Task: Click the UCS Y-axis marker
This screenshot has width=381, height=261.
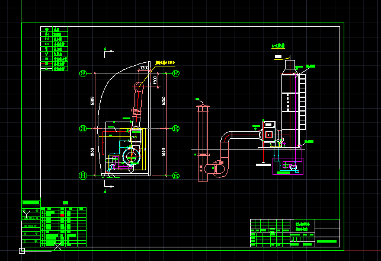Action: click(26, 214)
